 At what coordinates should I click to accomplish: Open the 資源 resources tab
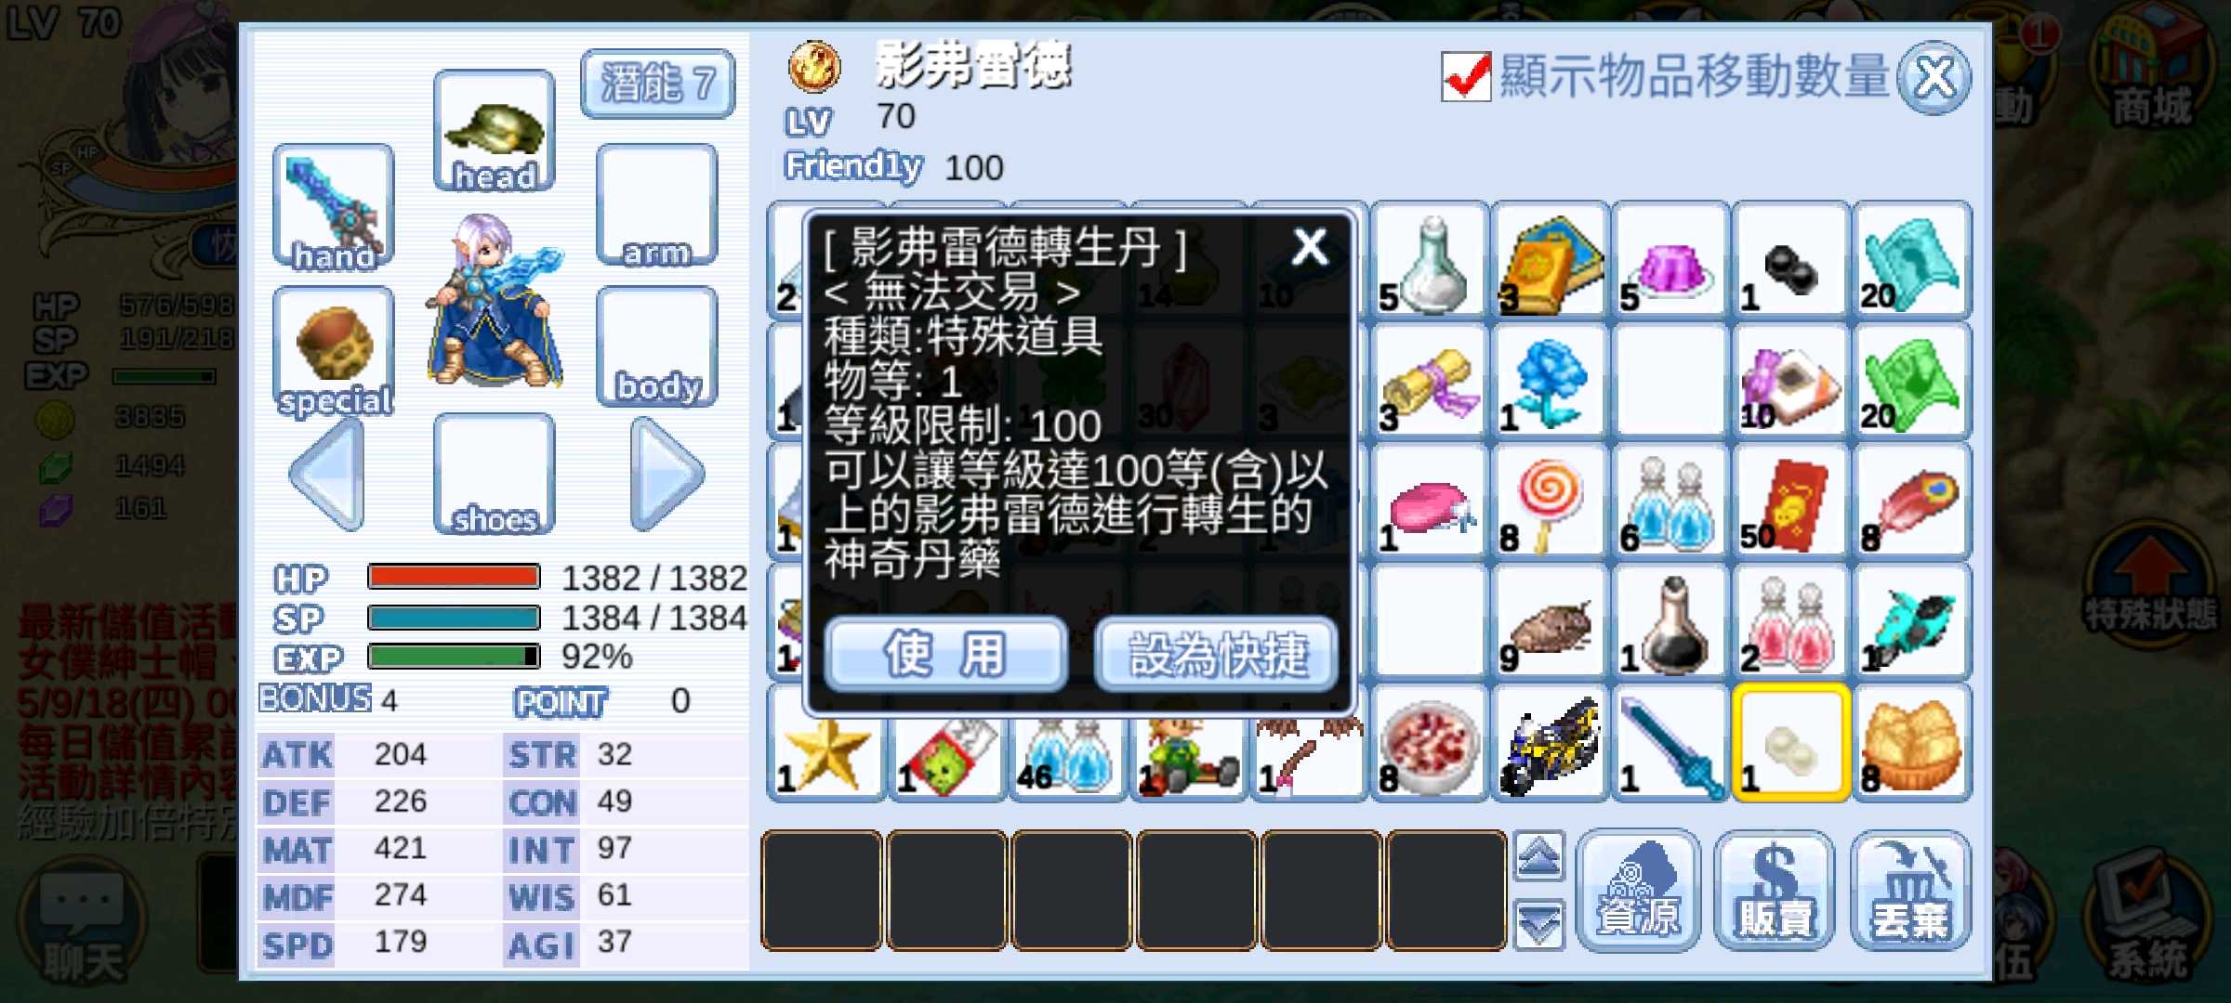(1638, 892)
